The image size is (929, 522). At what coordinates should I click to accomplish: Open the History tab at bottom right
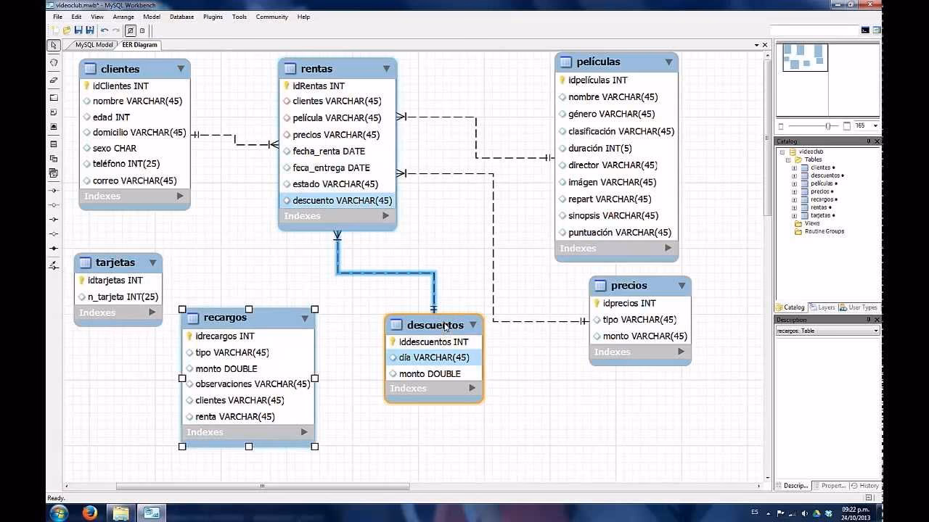coord(865,486)
